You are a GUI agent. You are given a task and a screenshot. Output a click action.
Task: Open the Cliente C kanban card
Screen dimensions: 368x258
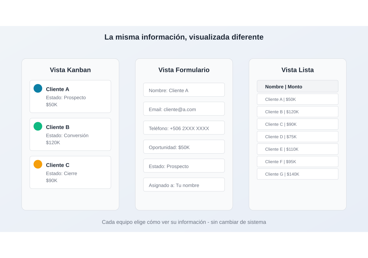[x=70, y=172]
